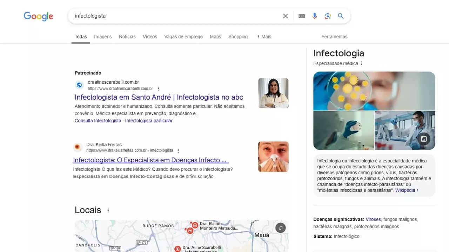
Task: Select Dra. Aline Scarabelli map pin
Action: (178, 249)
